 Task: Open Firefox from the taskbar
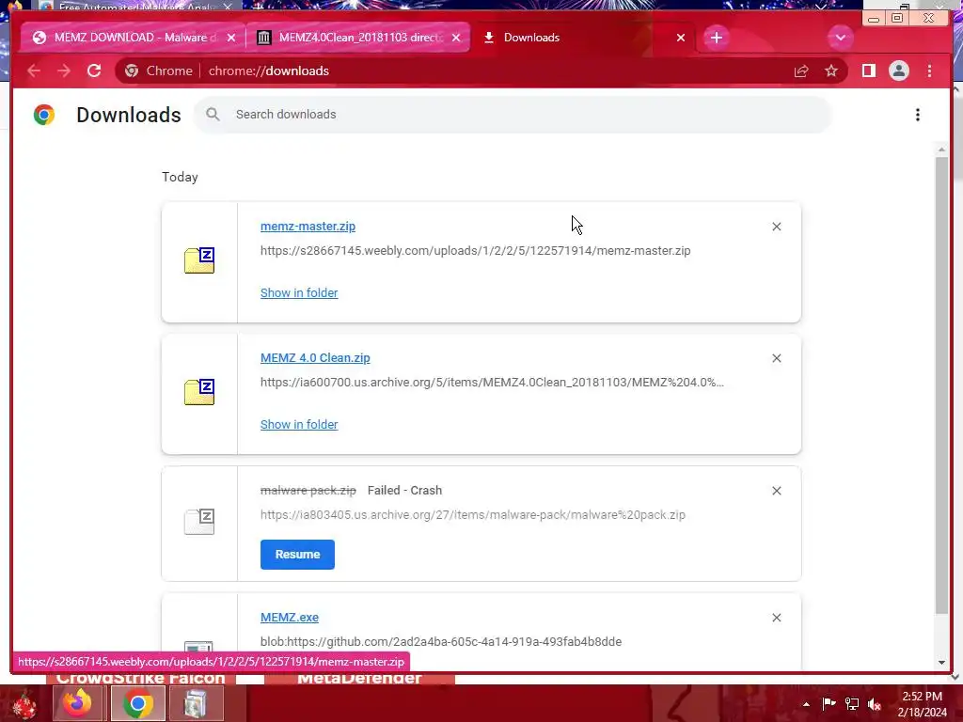[x=77, y=703]
